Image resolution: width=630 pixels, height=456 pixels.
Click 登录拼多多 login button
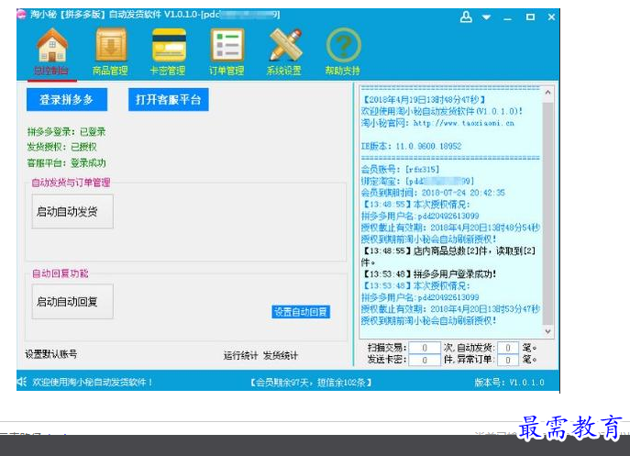67,99
